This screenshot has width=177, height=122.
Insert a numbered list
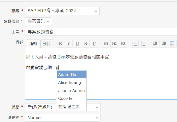(143, 44)
